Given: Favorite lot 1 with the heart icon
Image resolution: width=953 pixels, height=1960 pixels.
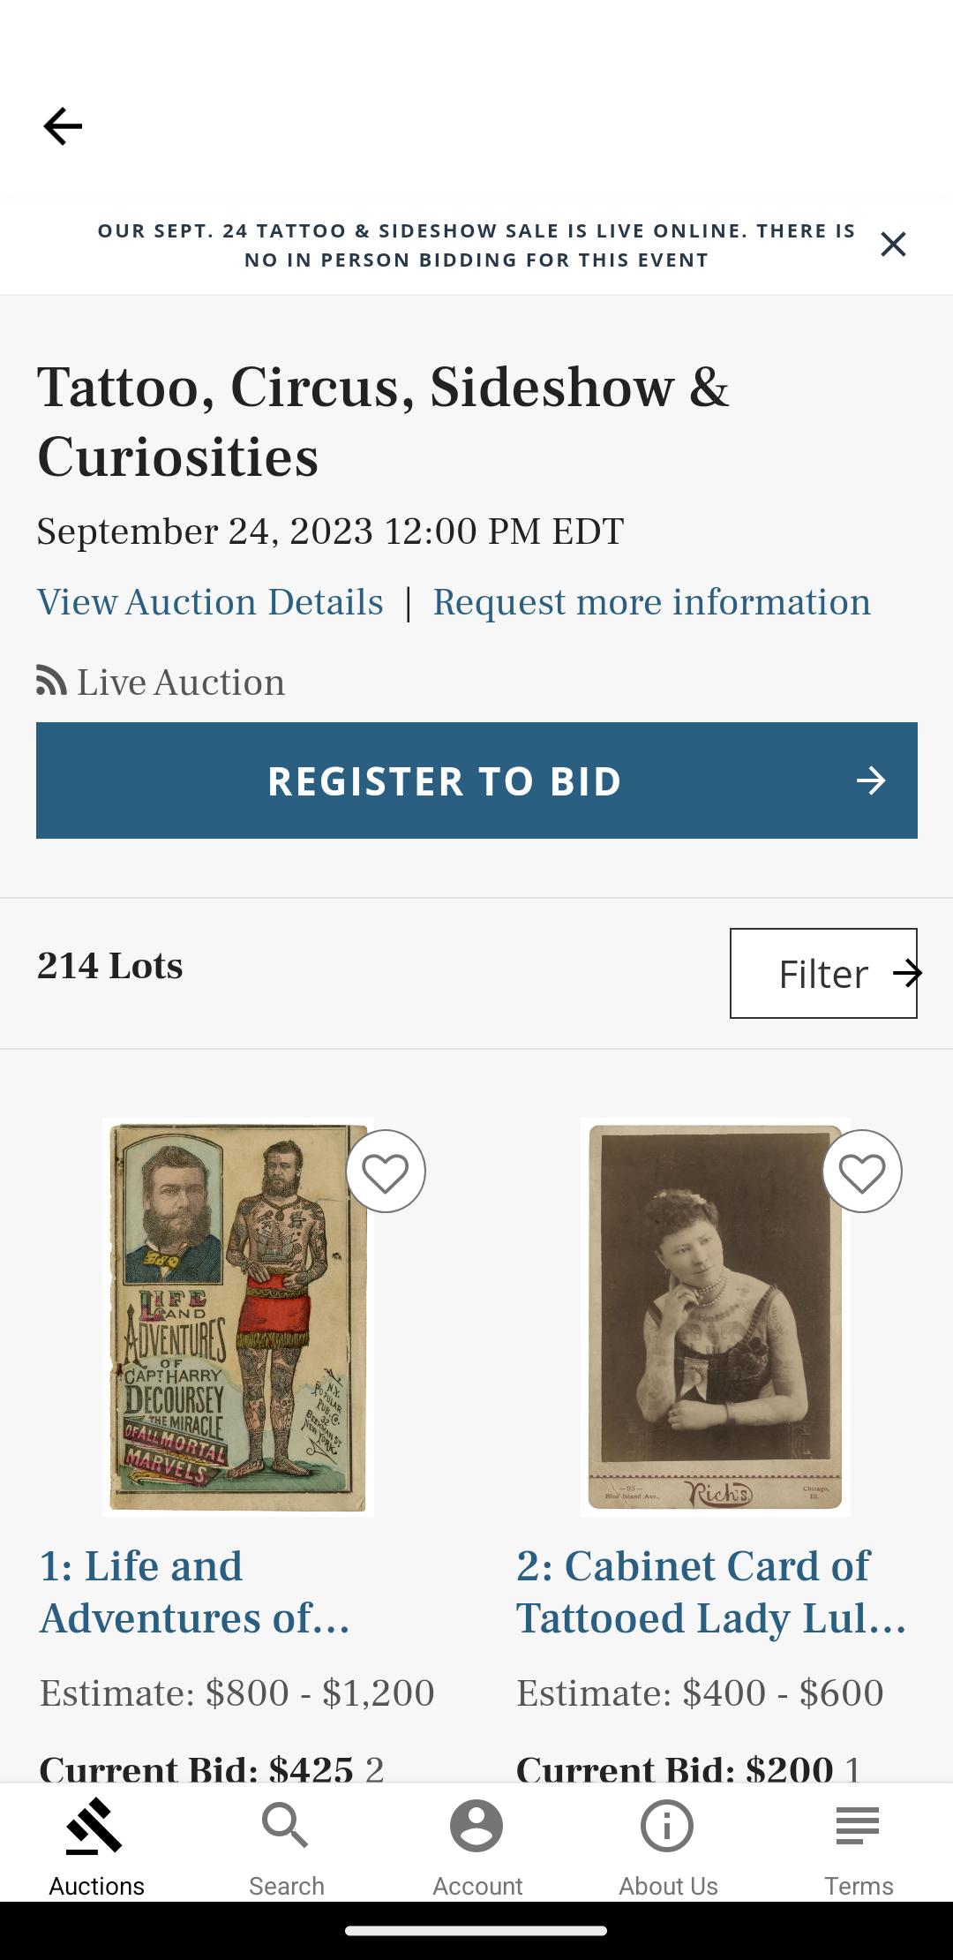Looking at the screenshot, I should [x=386, y=1172].
